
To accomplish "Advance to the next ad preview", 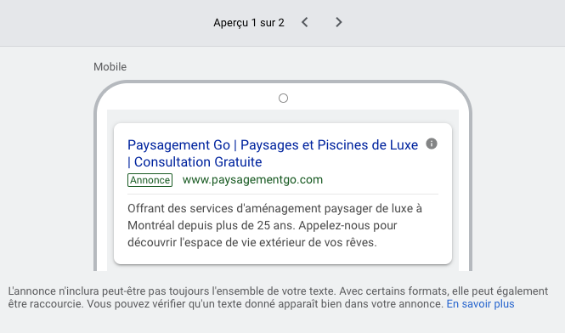I will [338, 22].
